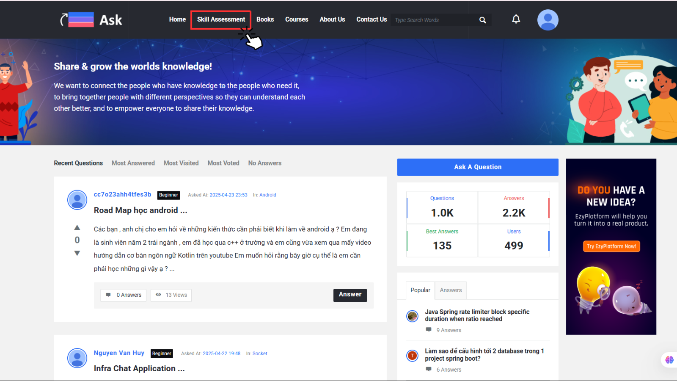Open the Android category link
The image size is (677, 381).
tap(267, 195)
